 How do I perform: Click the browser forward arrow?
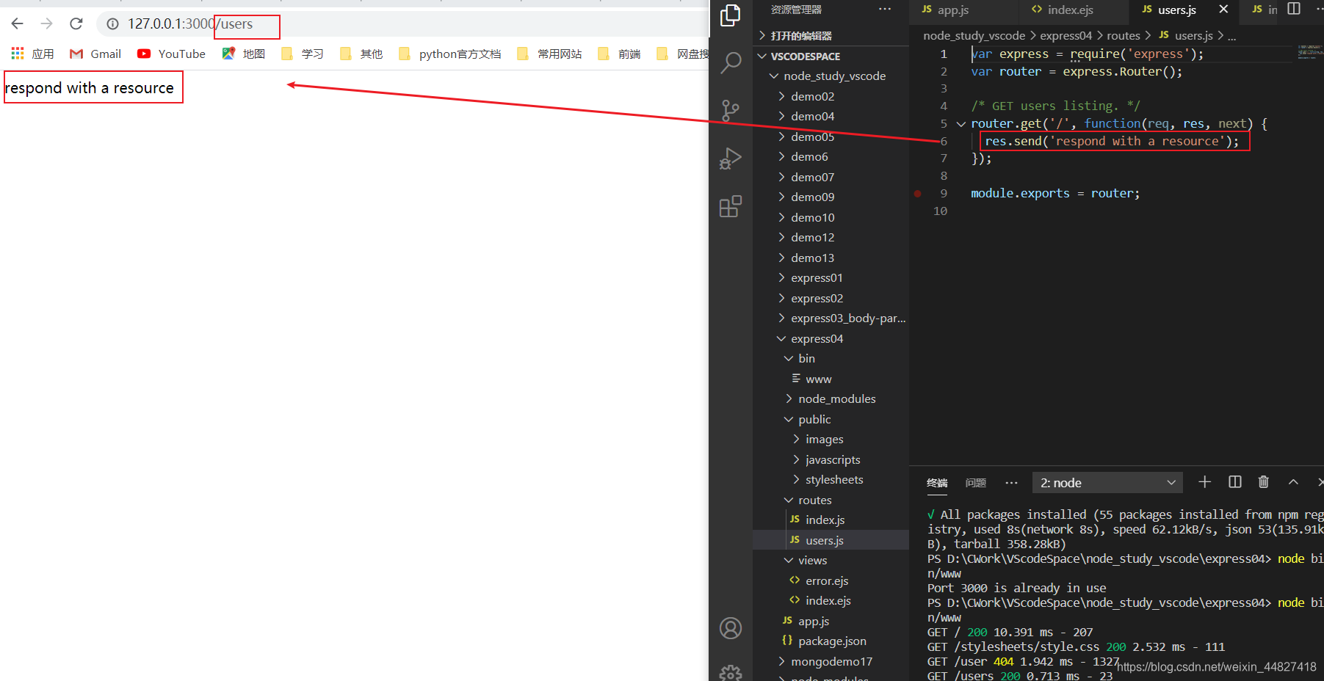47,23
